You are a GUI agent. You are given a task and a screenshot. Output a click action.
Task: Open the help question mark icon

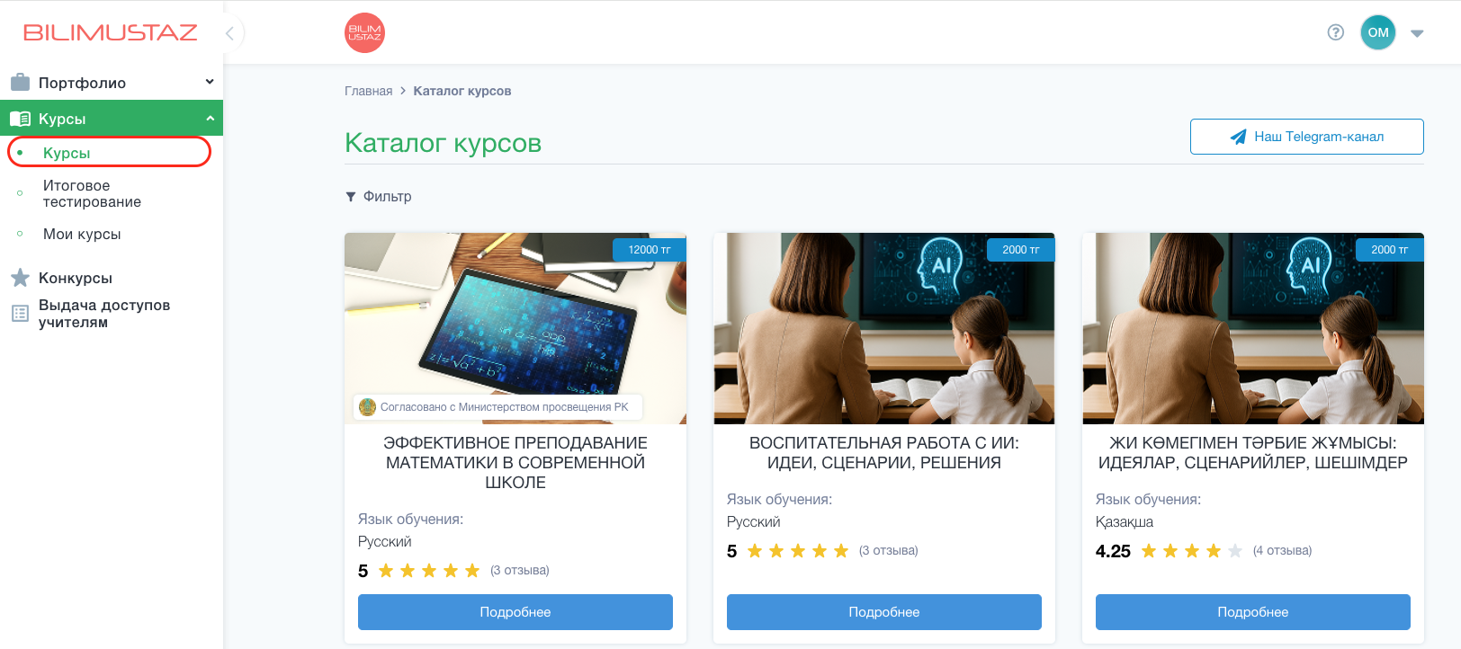(x=1336, y=32)
